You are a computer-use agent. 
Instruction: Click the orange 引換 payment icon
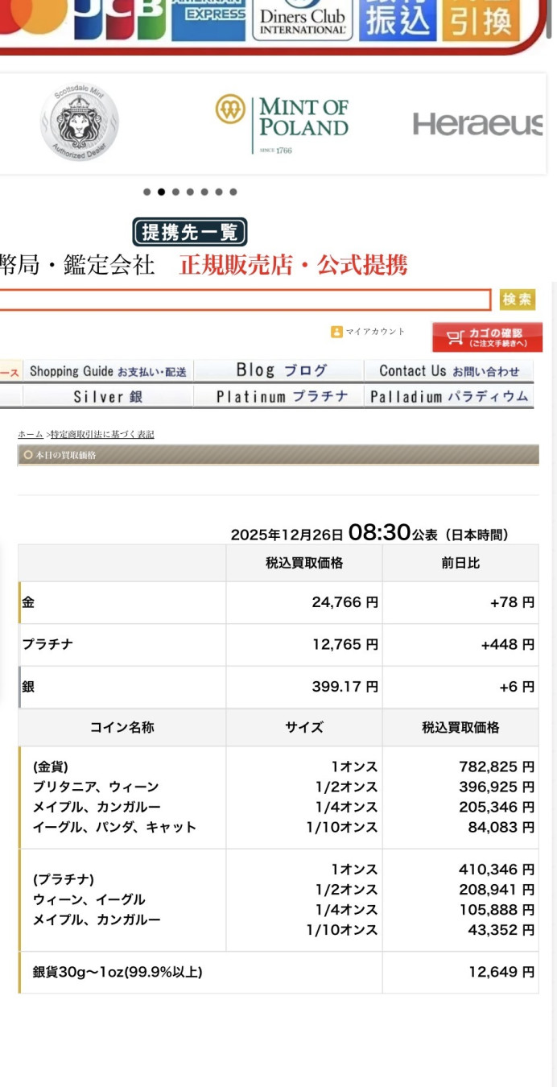pos(481,19)
